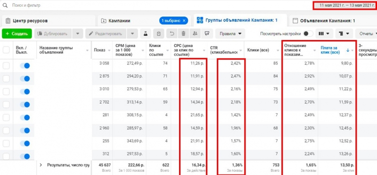Turn off the ad set with 2 875 impressions
Screen dimensions: 377x175
(x=25, y=79)
